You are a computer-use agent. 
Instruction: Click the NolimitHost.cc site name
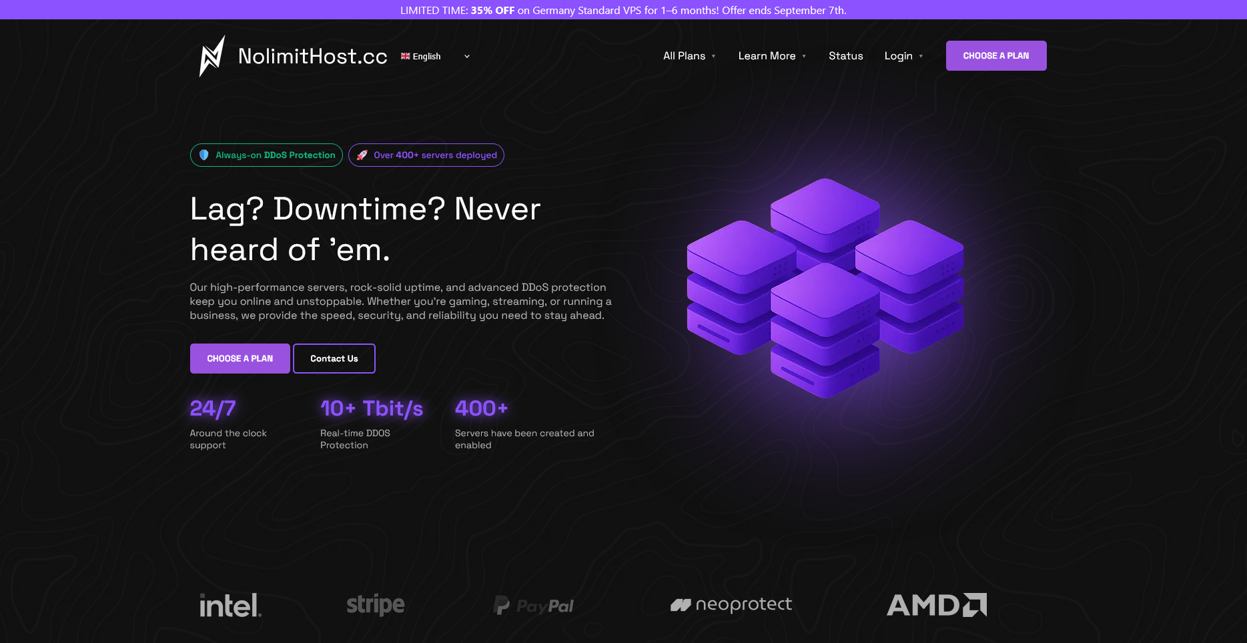click(313, 56)
